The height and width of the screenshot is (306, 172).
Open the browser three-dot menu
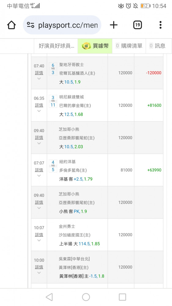tap(160, 25)
